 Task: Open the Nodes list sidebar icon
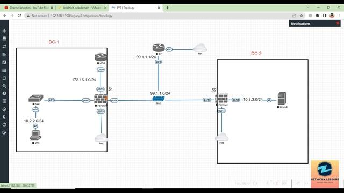coord(4,39)
